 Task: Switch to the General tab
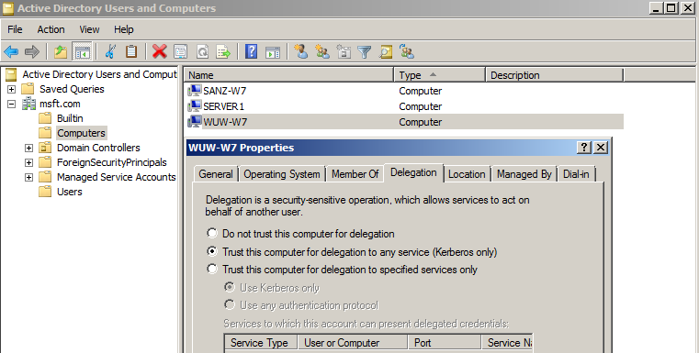pos(216,174)
